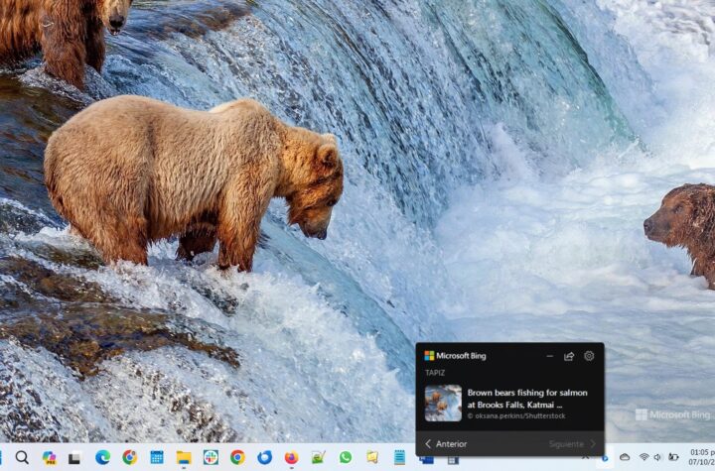
Task: Click the Microsoft Bing logo in popup
Action: tap(455, 356)
